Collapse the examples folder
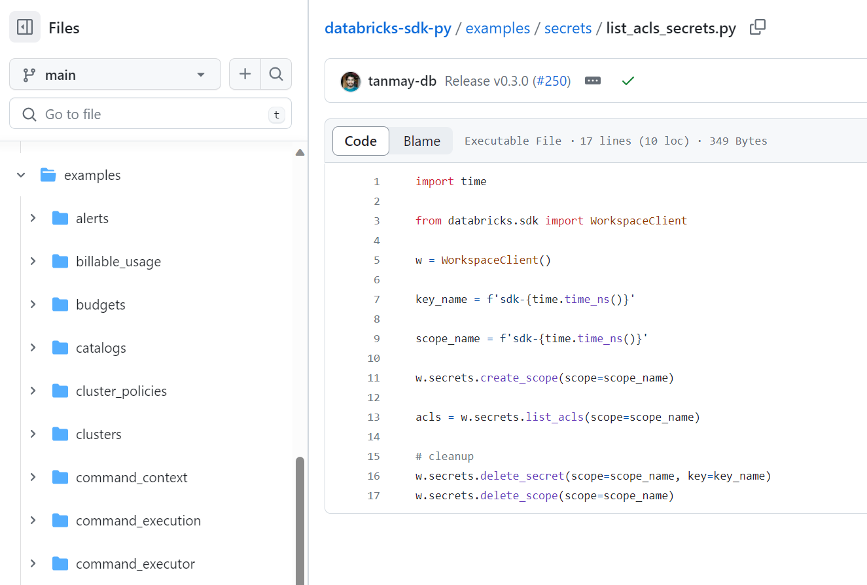 pos(20,175)
